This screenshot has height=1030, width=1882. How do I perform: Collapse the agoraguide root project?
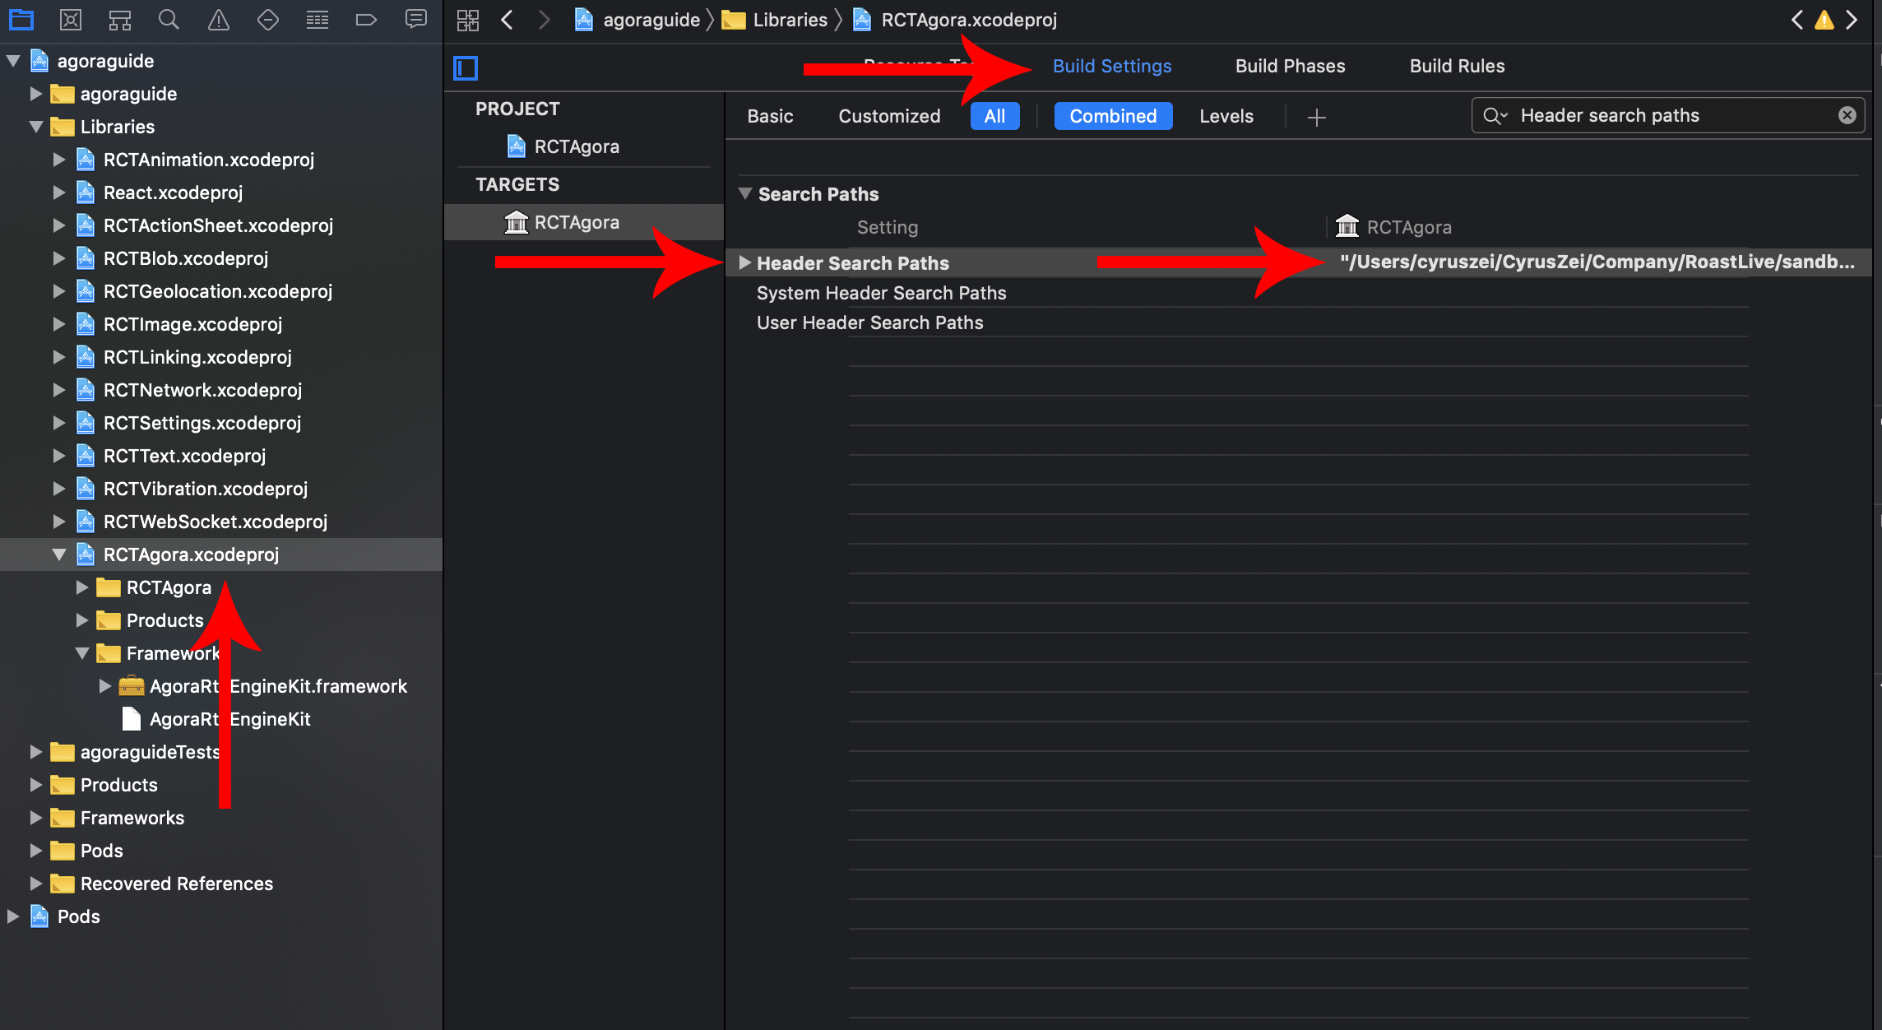tap(13, 61)
